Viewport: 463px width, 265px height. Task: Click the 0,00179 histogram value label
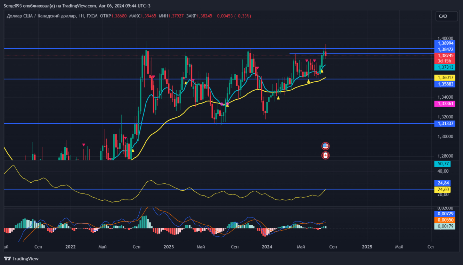[x=445, y=226]
